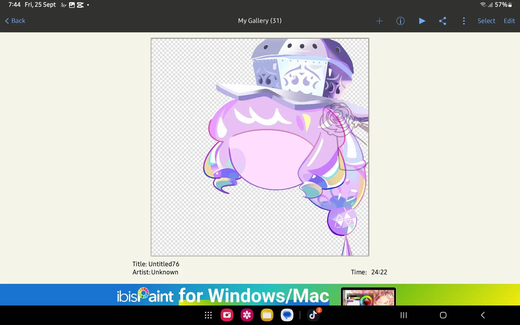Open the yellow My Files app
520x325 pixels.
(267, 315)
